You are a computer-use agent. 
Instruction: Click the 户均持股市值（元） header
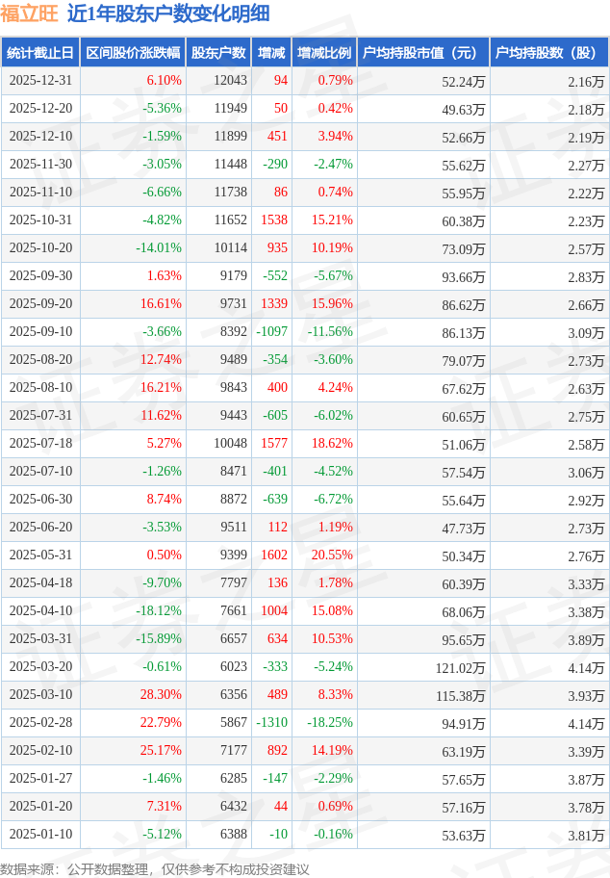[422, 53]
